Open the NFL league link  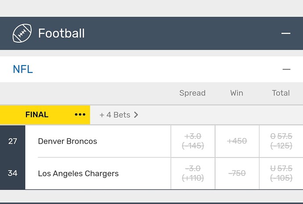coord(23,69)
